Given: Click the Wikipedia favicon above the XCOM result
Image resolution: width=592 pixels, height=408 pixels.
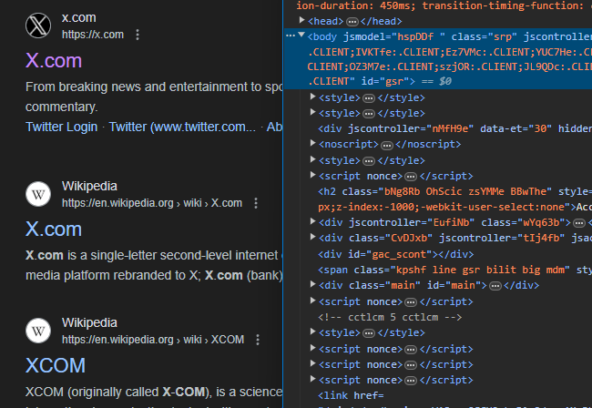Looking at the screenshot, I should [x=38, y=331].
